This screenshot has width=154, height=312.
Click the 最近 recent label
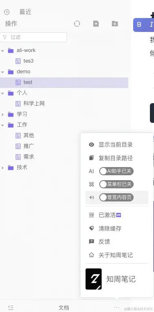pos(25,12)
